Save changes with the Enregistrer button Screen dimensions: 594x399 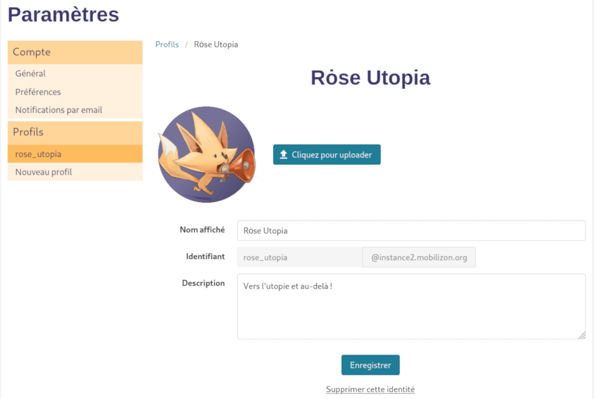pos(370,365)
